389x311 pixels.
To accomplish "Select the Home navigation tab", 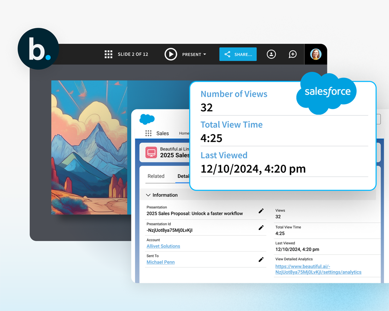I will pos(184,133).
